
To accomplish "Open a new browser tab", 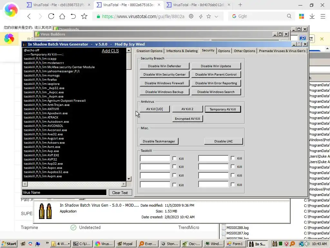I will click(x=240, y=5).
